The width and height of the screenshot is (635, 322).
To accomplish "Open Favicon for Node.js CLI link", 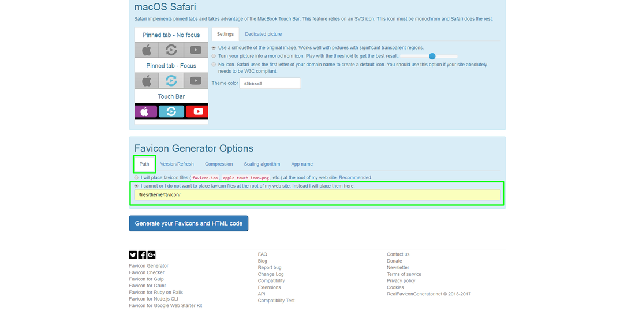I will point(154,299).
